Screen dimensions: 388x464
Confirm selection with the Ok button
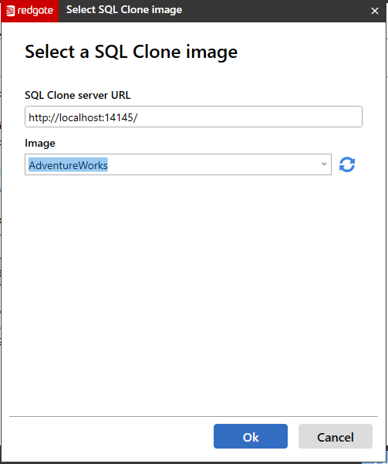pos(251,436)
